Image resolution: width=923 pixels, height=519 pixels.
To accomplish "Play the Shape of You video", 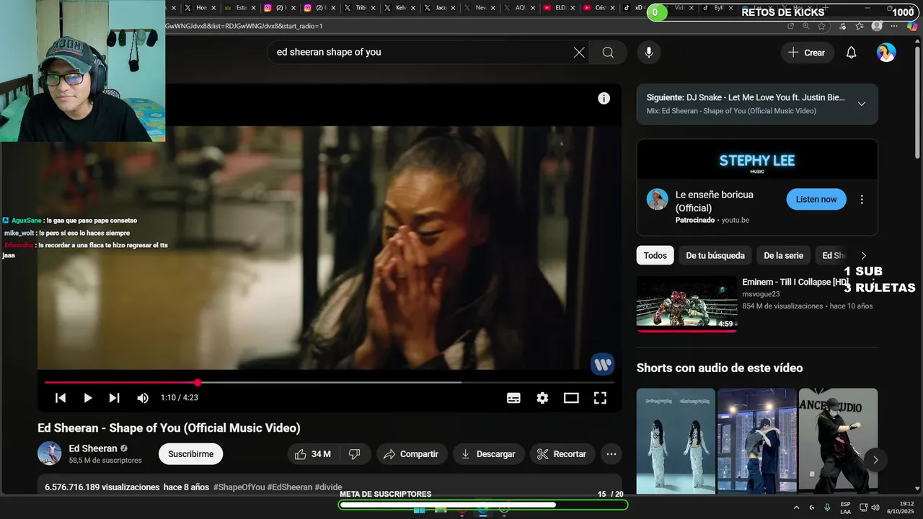I will (87, 398).
